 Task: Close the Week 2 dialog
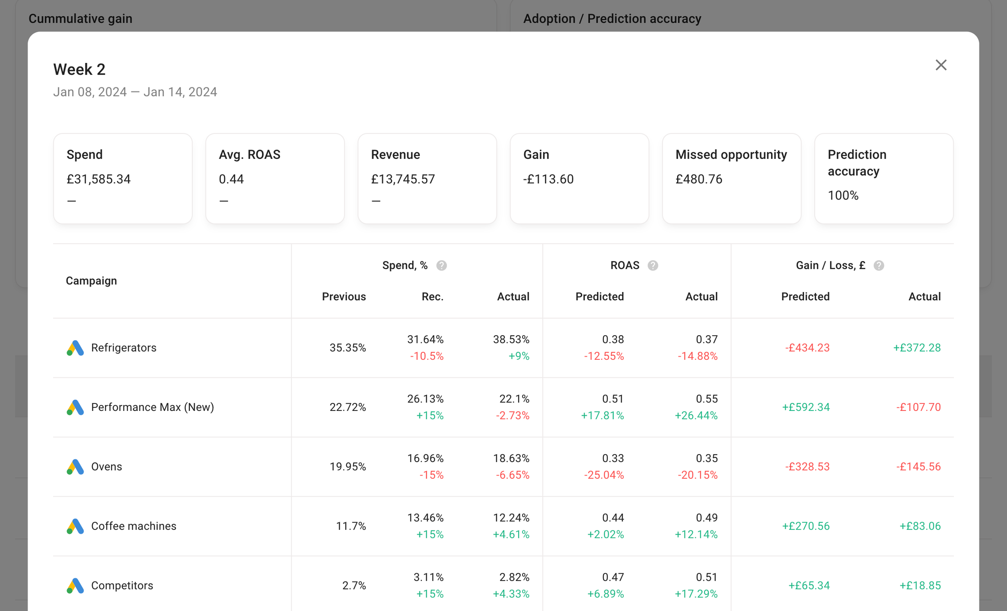click(941, 65)
